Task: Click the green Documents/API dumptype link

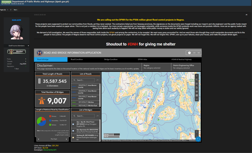Action: coord(50,150)
